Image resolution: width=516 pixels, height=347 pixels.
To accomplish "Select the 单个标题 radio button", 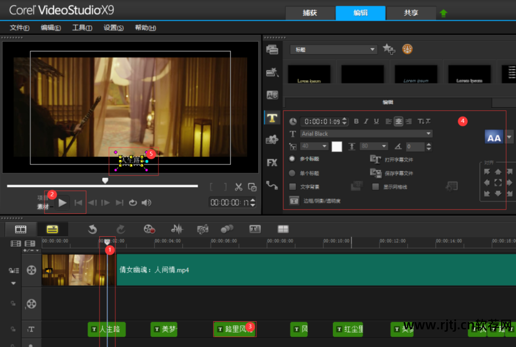I will (292, 173).
